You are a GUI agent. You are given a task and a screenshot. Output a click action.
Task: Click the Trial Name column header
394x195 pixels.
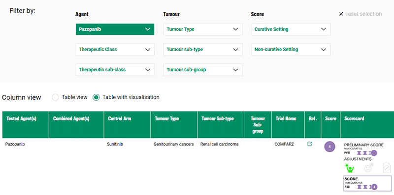[288, 125]
